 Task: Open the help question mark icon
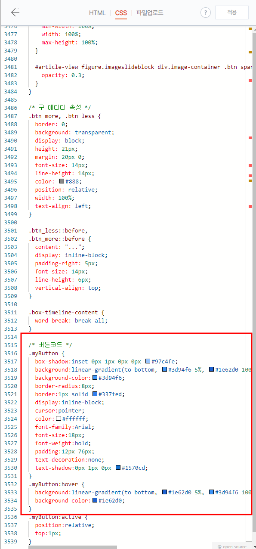(206, 12)
